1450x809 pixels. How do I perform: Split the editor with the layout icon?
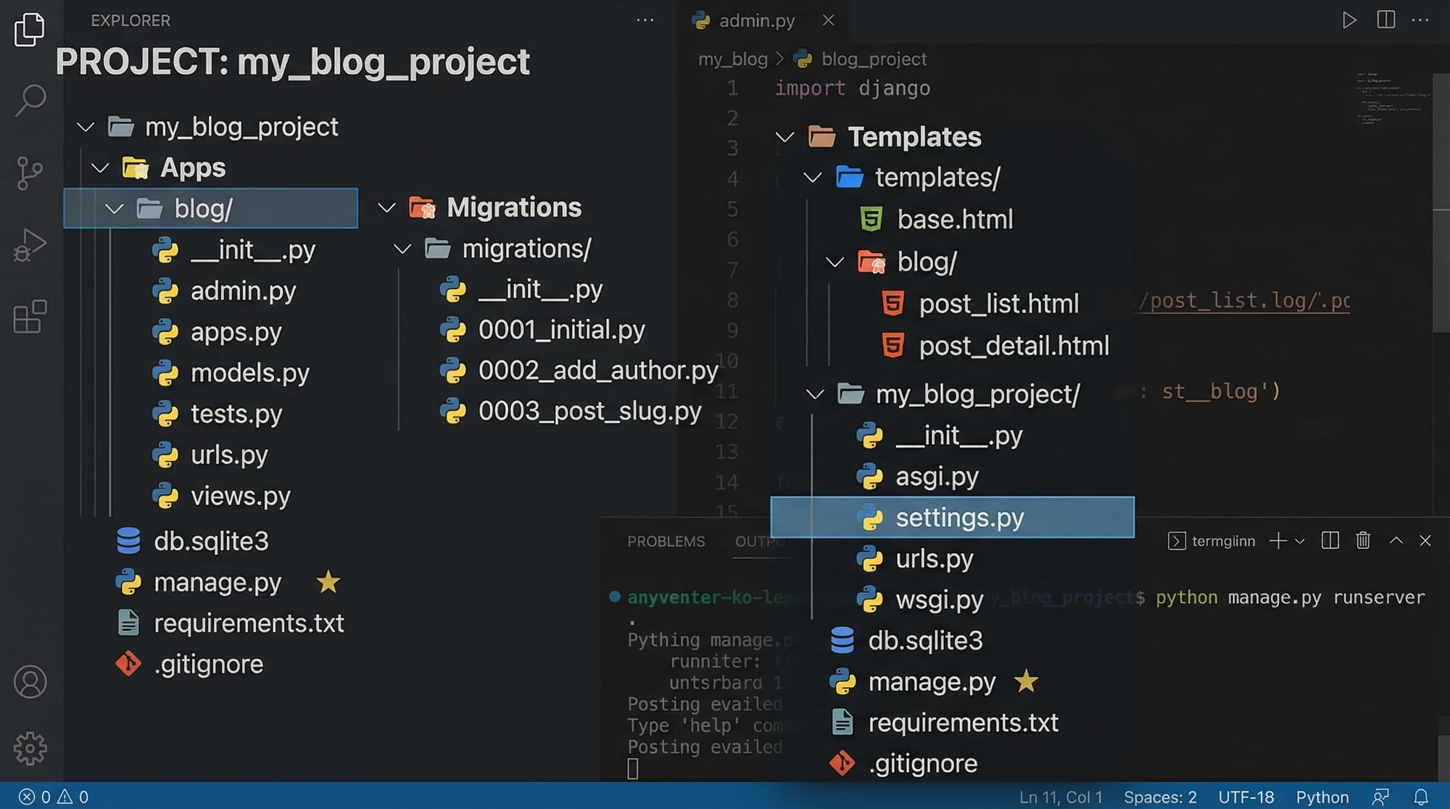[x=1385, y=20]
